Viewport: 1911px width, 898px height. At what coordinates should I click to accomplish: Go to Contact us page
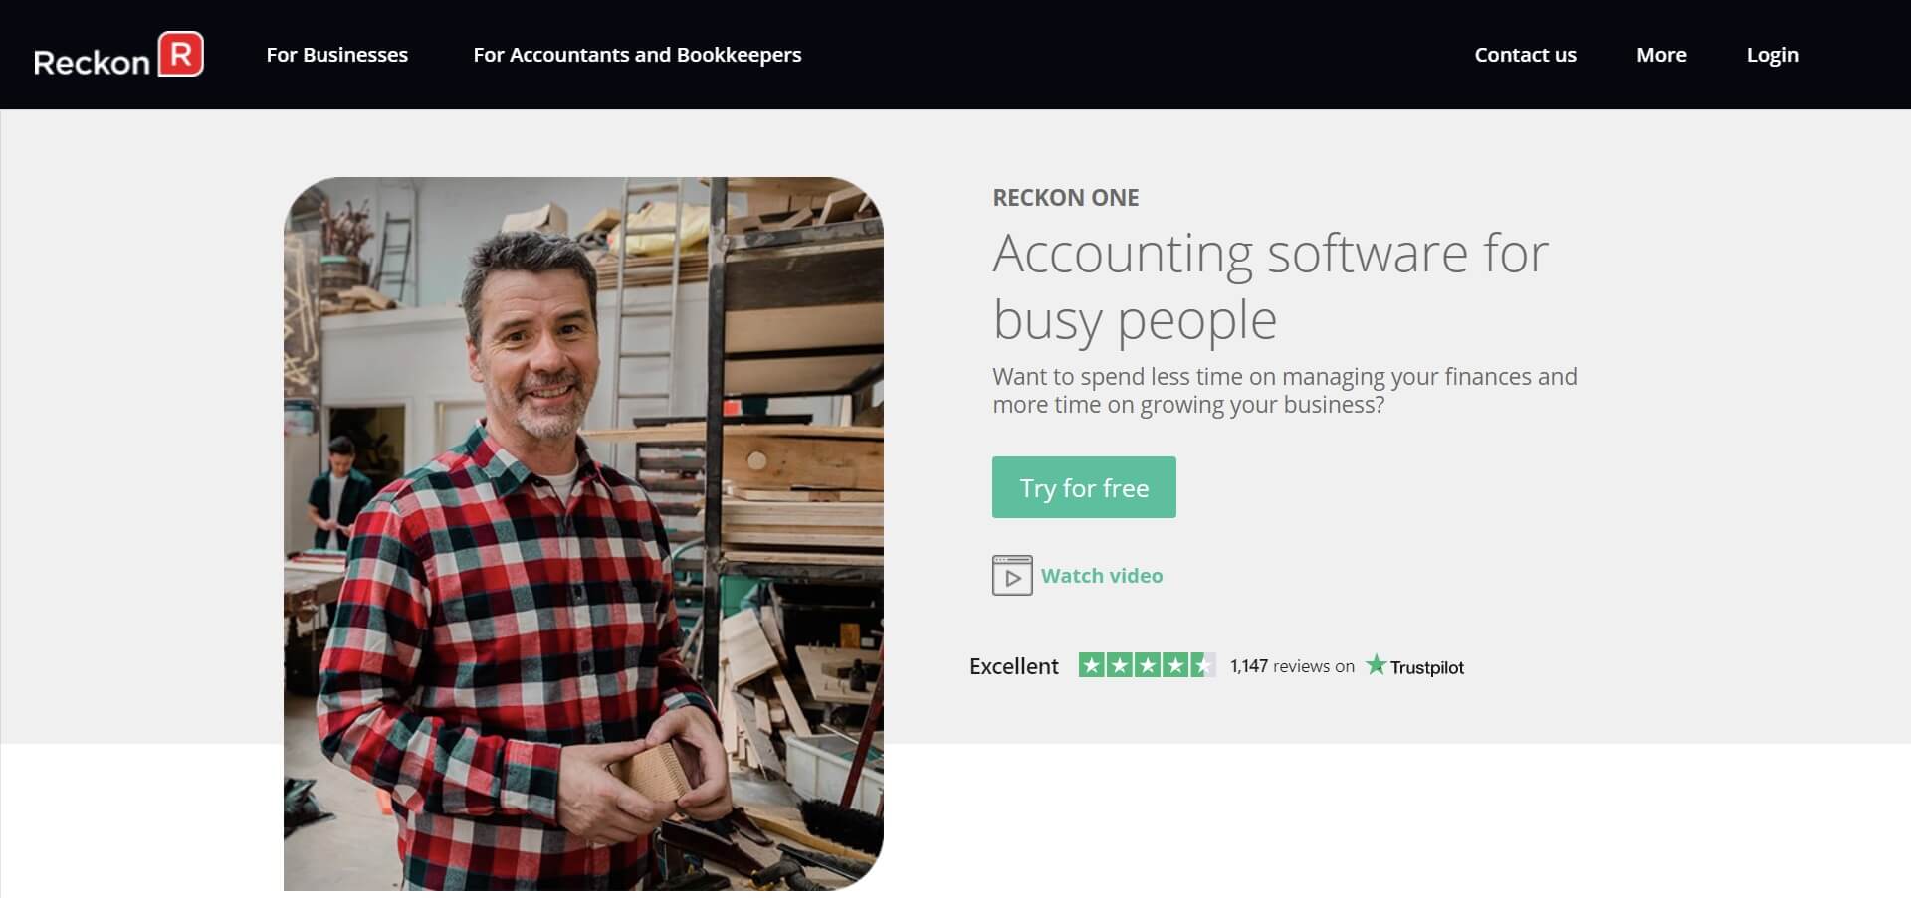(1525, 55)
